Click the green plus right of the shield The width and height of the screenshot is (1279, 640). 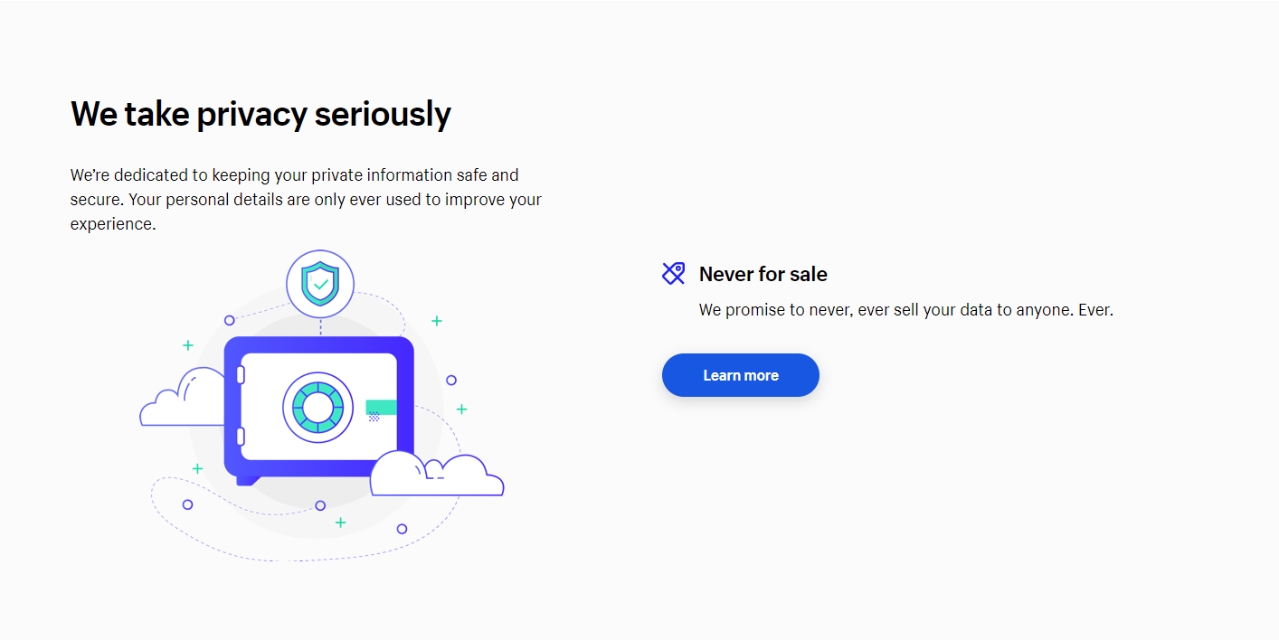(x=437, y=321)
